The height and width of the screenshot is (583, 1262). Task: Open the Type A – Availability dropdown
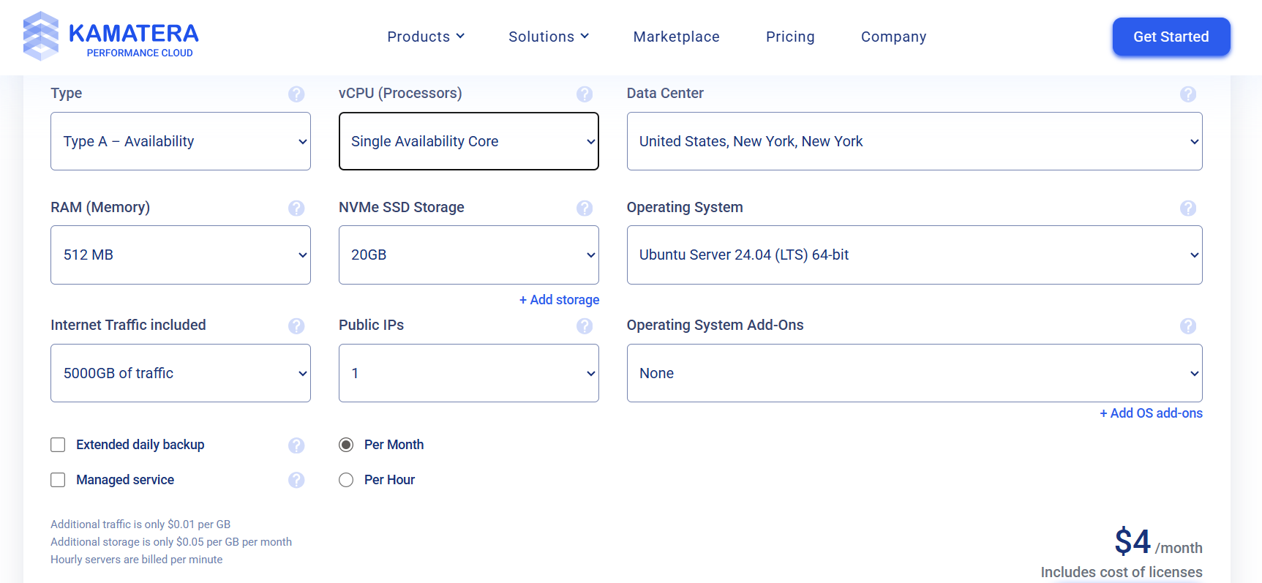pos(181,141)
